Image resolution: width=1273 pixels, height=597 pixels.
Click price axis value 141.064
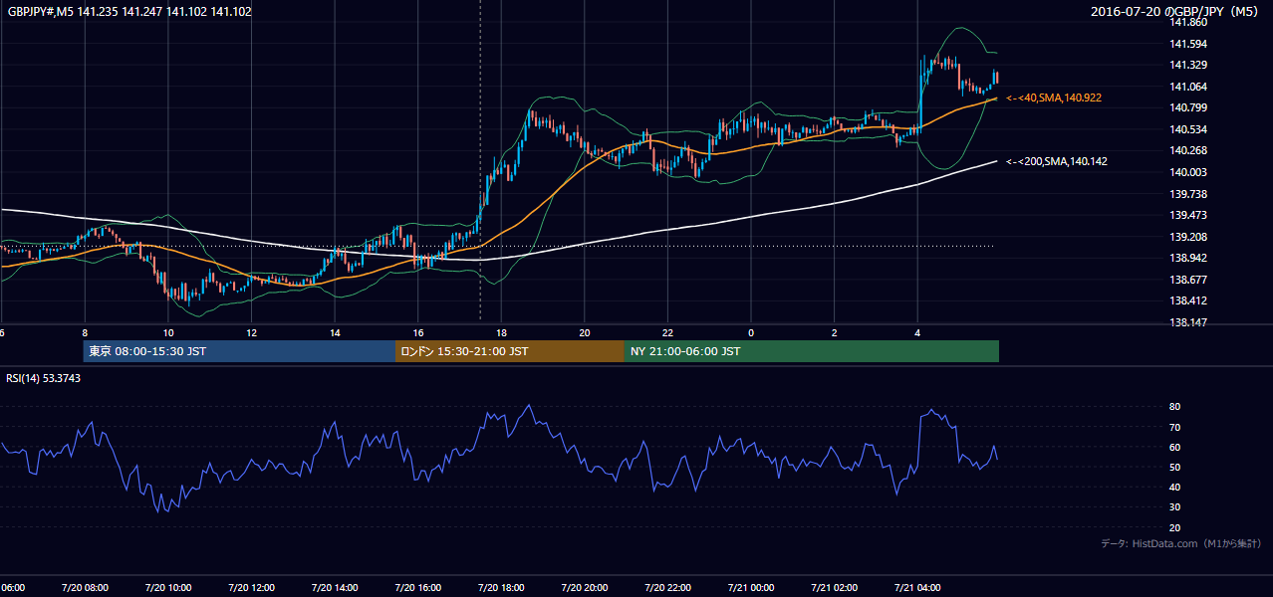(x=1189, y=87)
